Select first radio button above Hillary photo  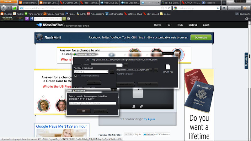tap(43, 97)
